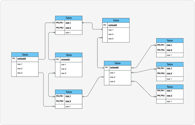Select uniqueId in the large center-right table

tap(114, 67)
